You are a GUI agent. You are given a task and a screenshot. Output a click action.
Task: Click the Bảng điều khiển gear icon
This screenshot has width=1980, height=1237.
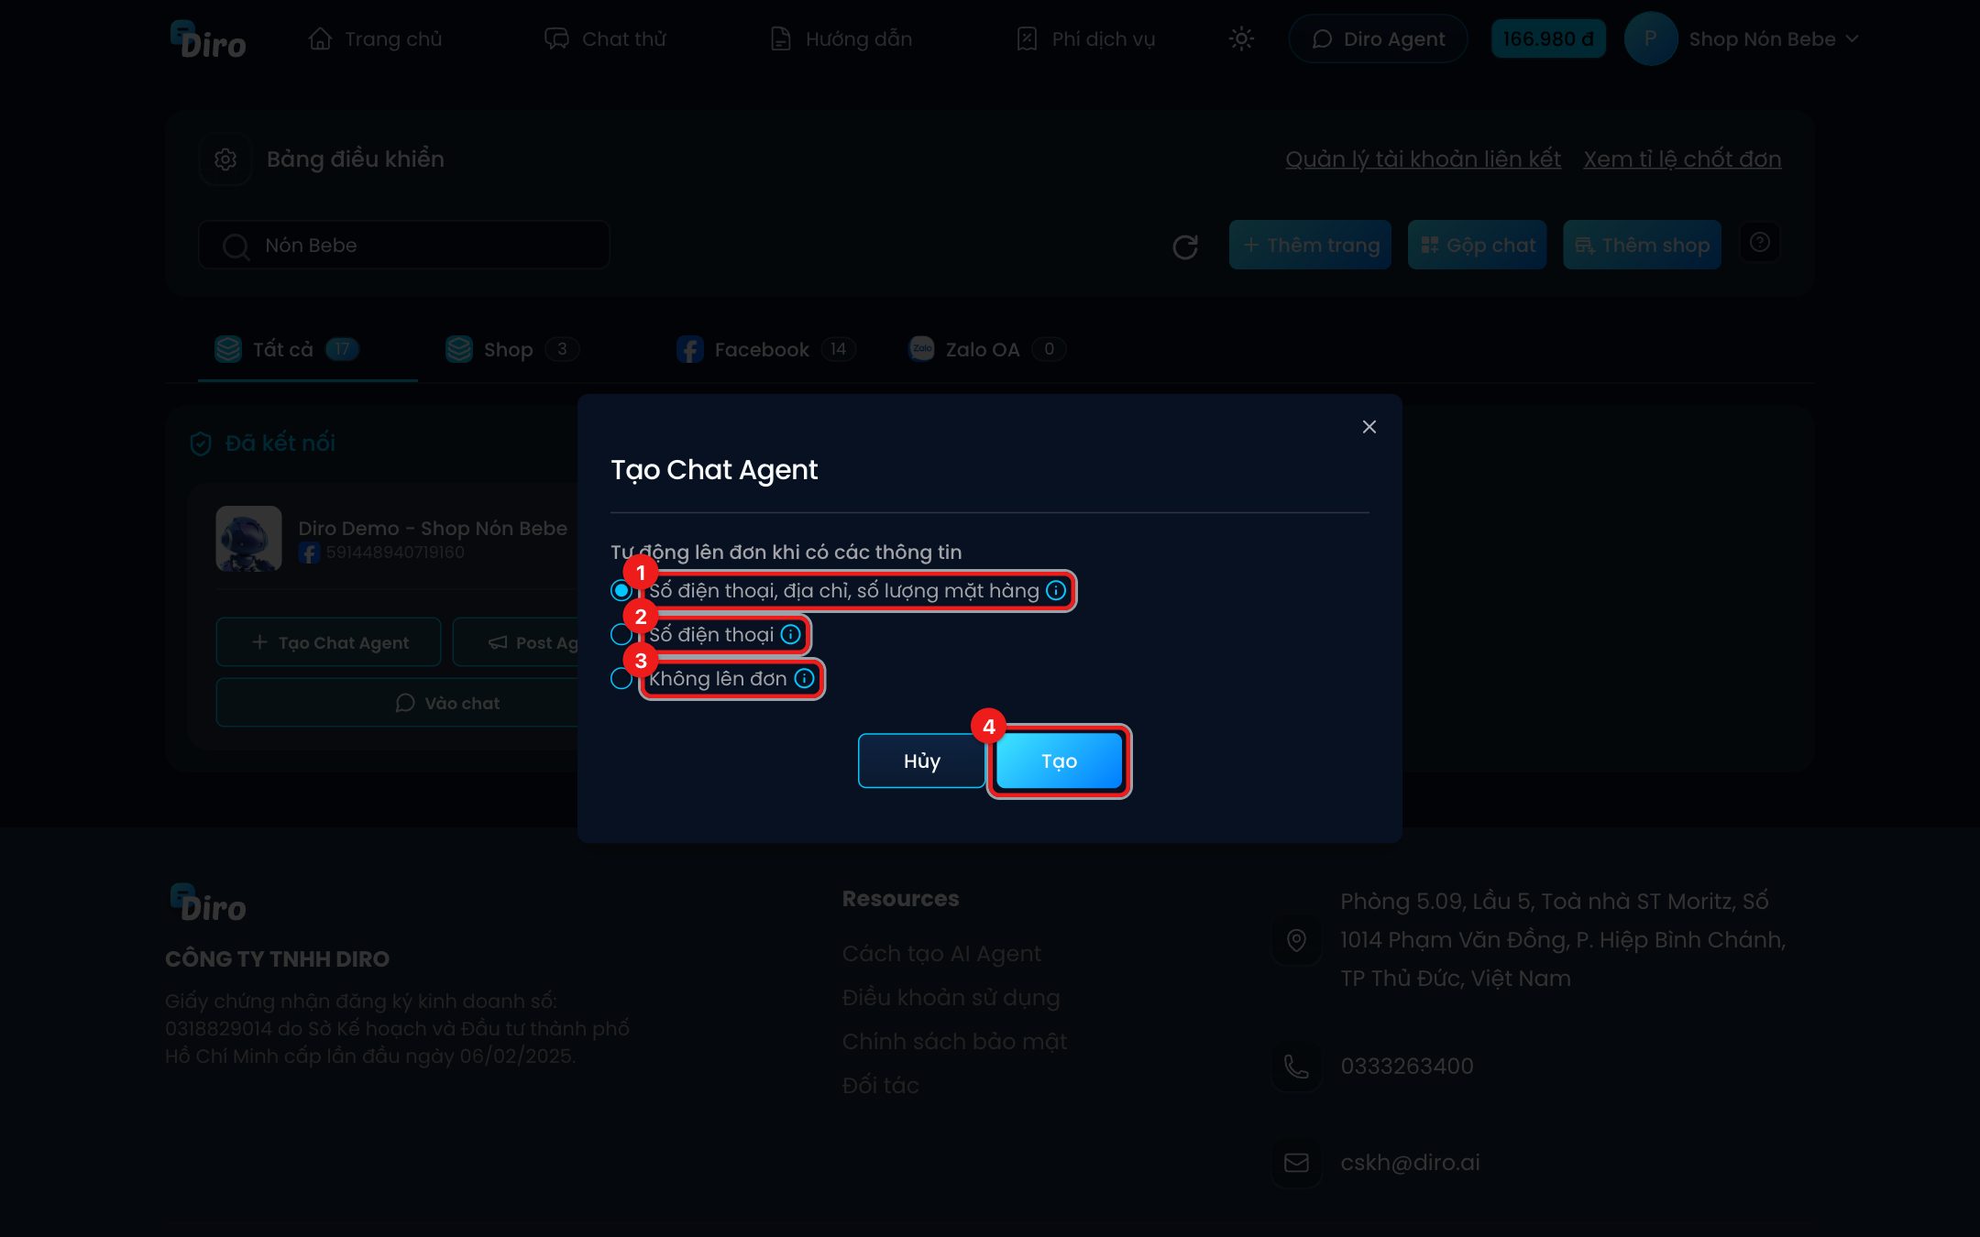225,159
